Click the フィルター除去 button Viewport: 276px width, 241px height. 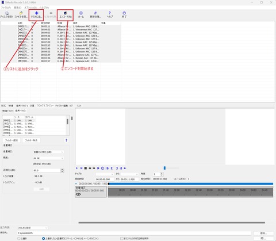click(31, 140)
